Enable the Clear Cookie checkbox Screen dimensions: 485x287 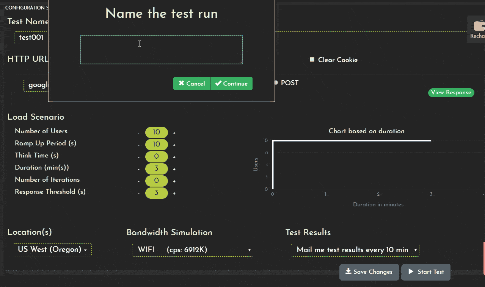pyautogui.click(x=312, y=59)
